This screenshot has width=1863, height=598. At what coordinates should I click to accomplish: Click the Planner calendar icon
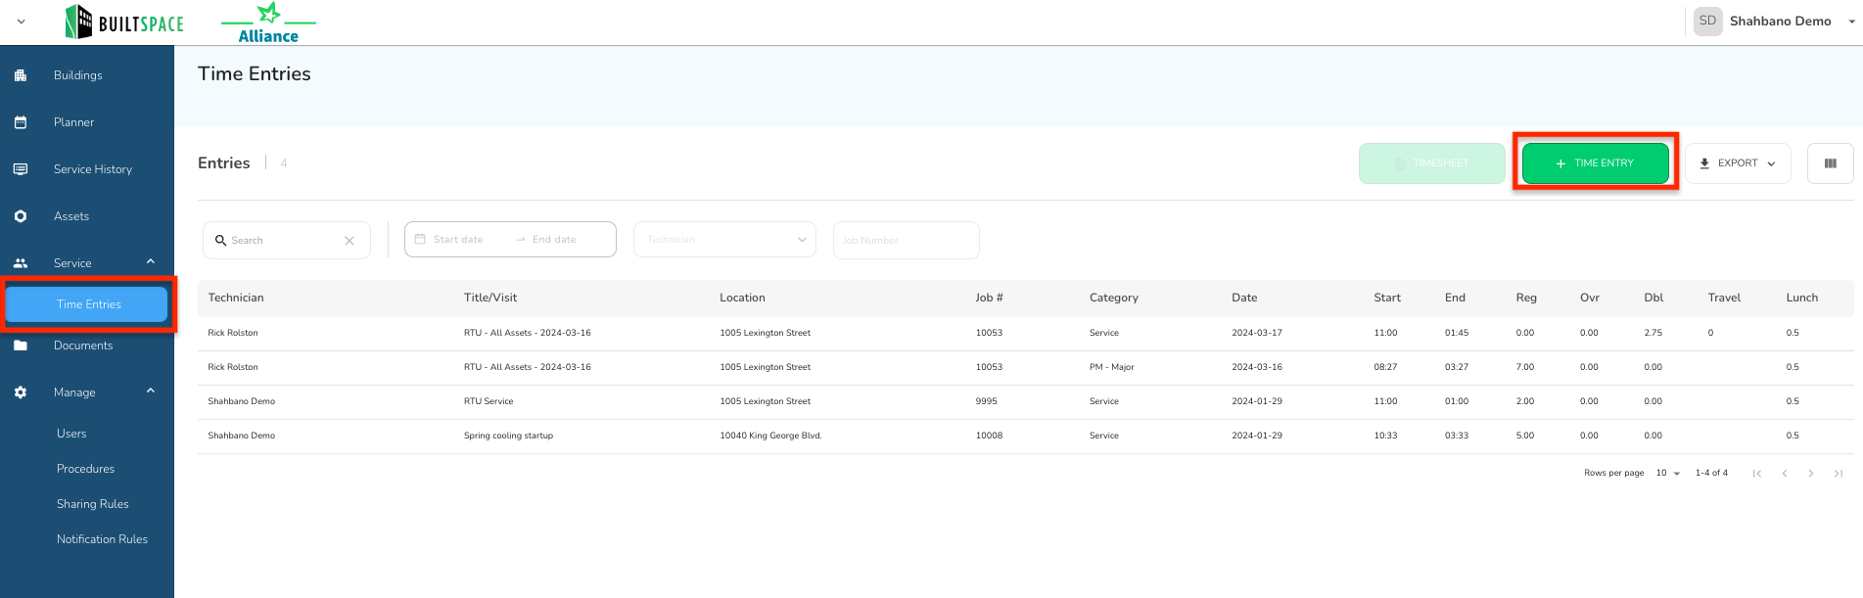click(x=21, y=122)
